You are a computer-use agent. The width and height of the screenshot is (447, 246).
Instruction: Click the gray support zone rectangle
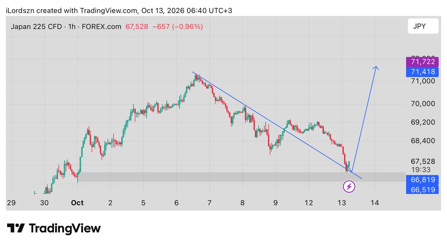pos(241,177)
